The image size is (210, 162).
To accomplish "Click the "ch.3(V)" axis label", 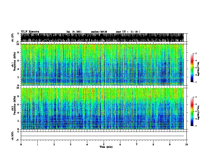I will 12,136.
